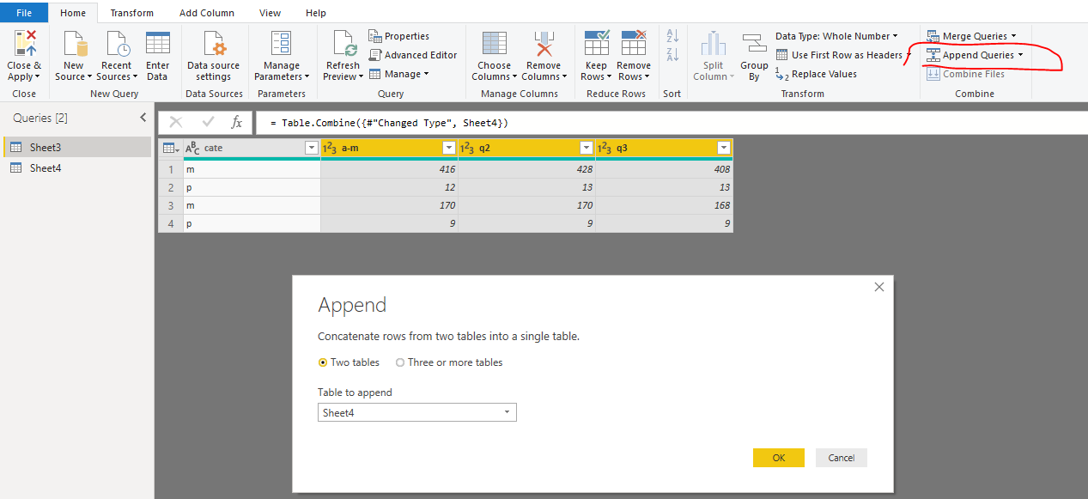This screenshot has width=1088, height=499.
Task: Open query Properties
Action: (399, 36)
